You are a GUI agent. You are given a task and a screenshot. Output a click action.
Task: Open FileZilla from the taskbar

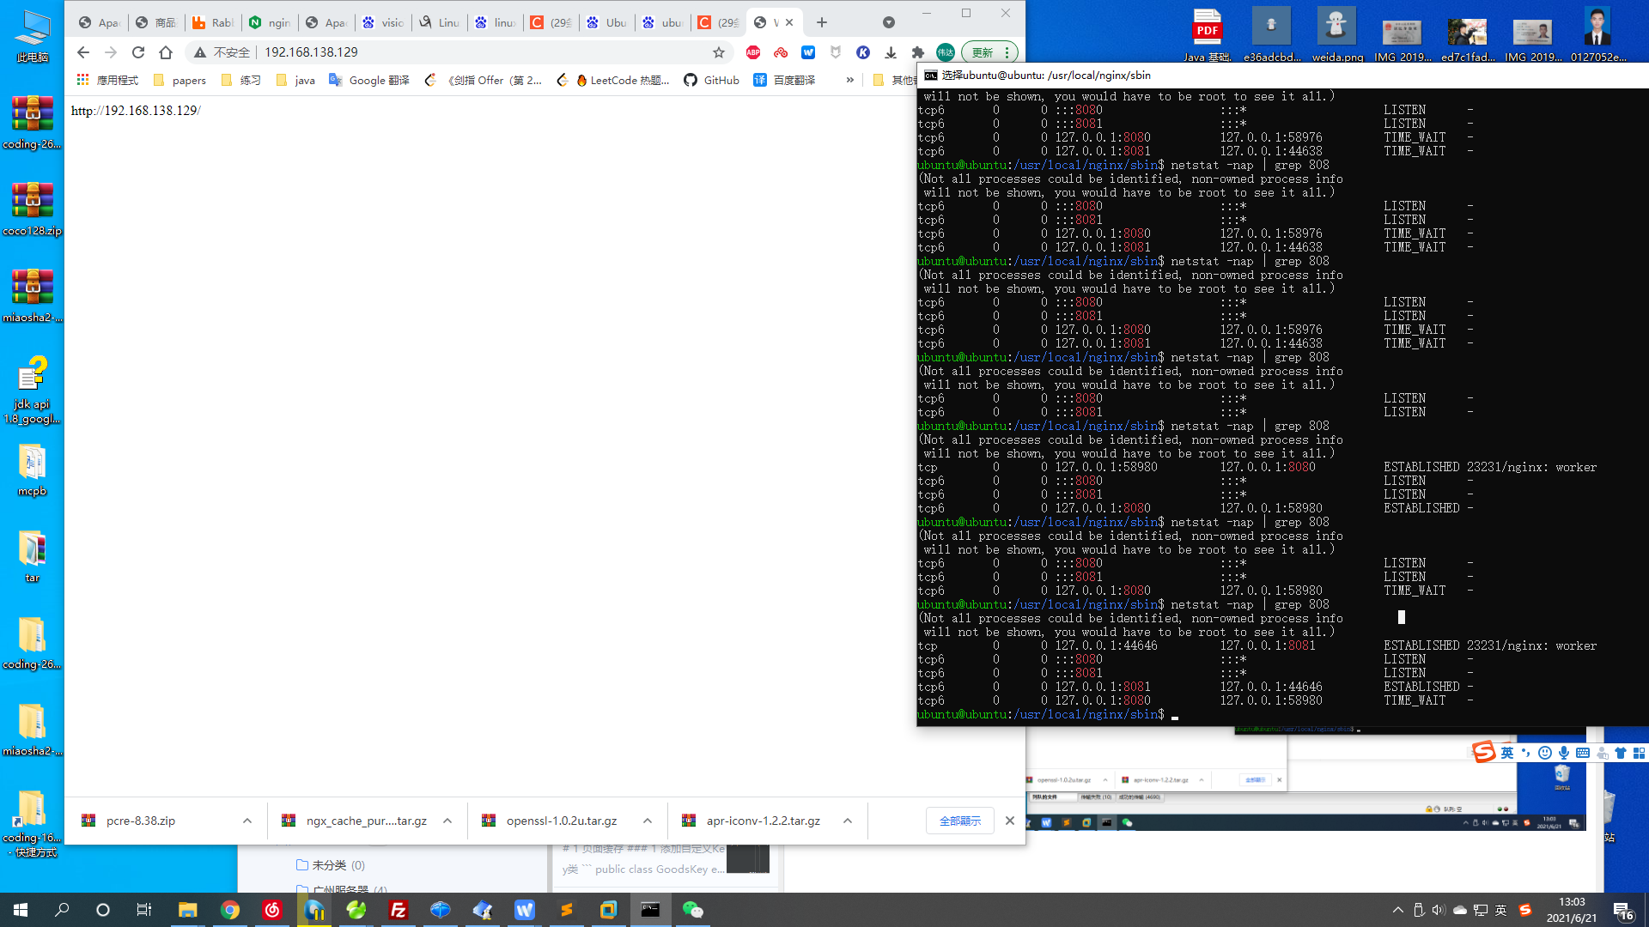[399, 910]
